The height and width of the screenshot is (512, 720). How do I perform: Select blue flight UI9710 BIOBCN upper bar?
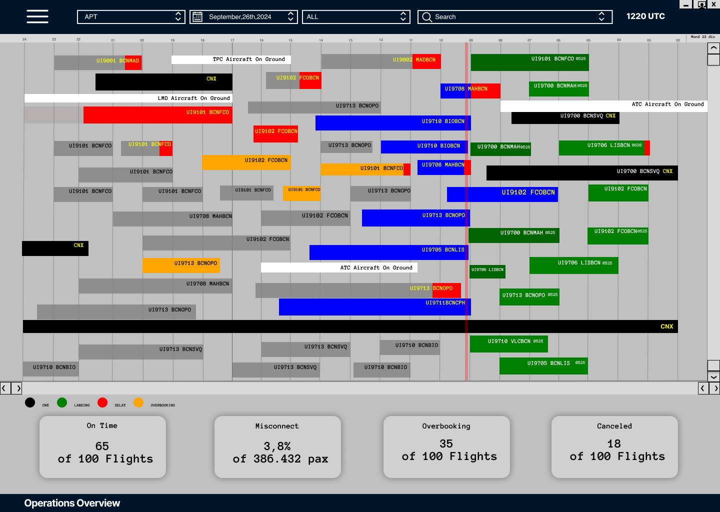[x=393, y=123]
